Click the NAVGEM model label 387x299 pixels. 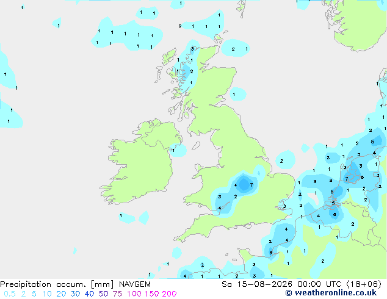click(135, 284)
